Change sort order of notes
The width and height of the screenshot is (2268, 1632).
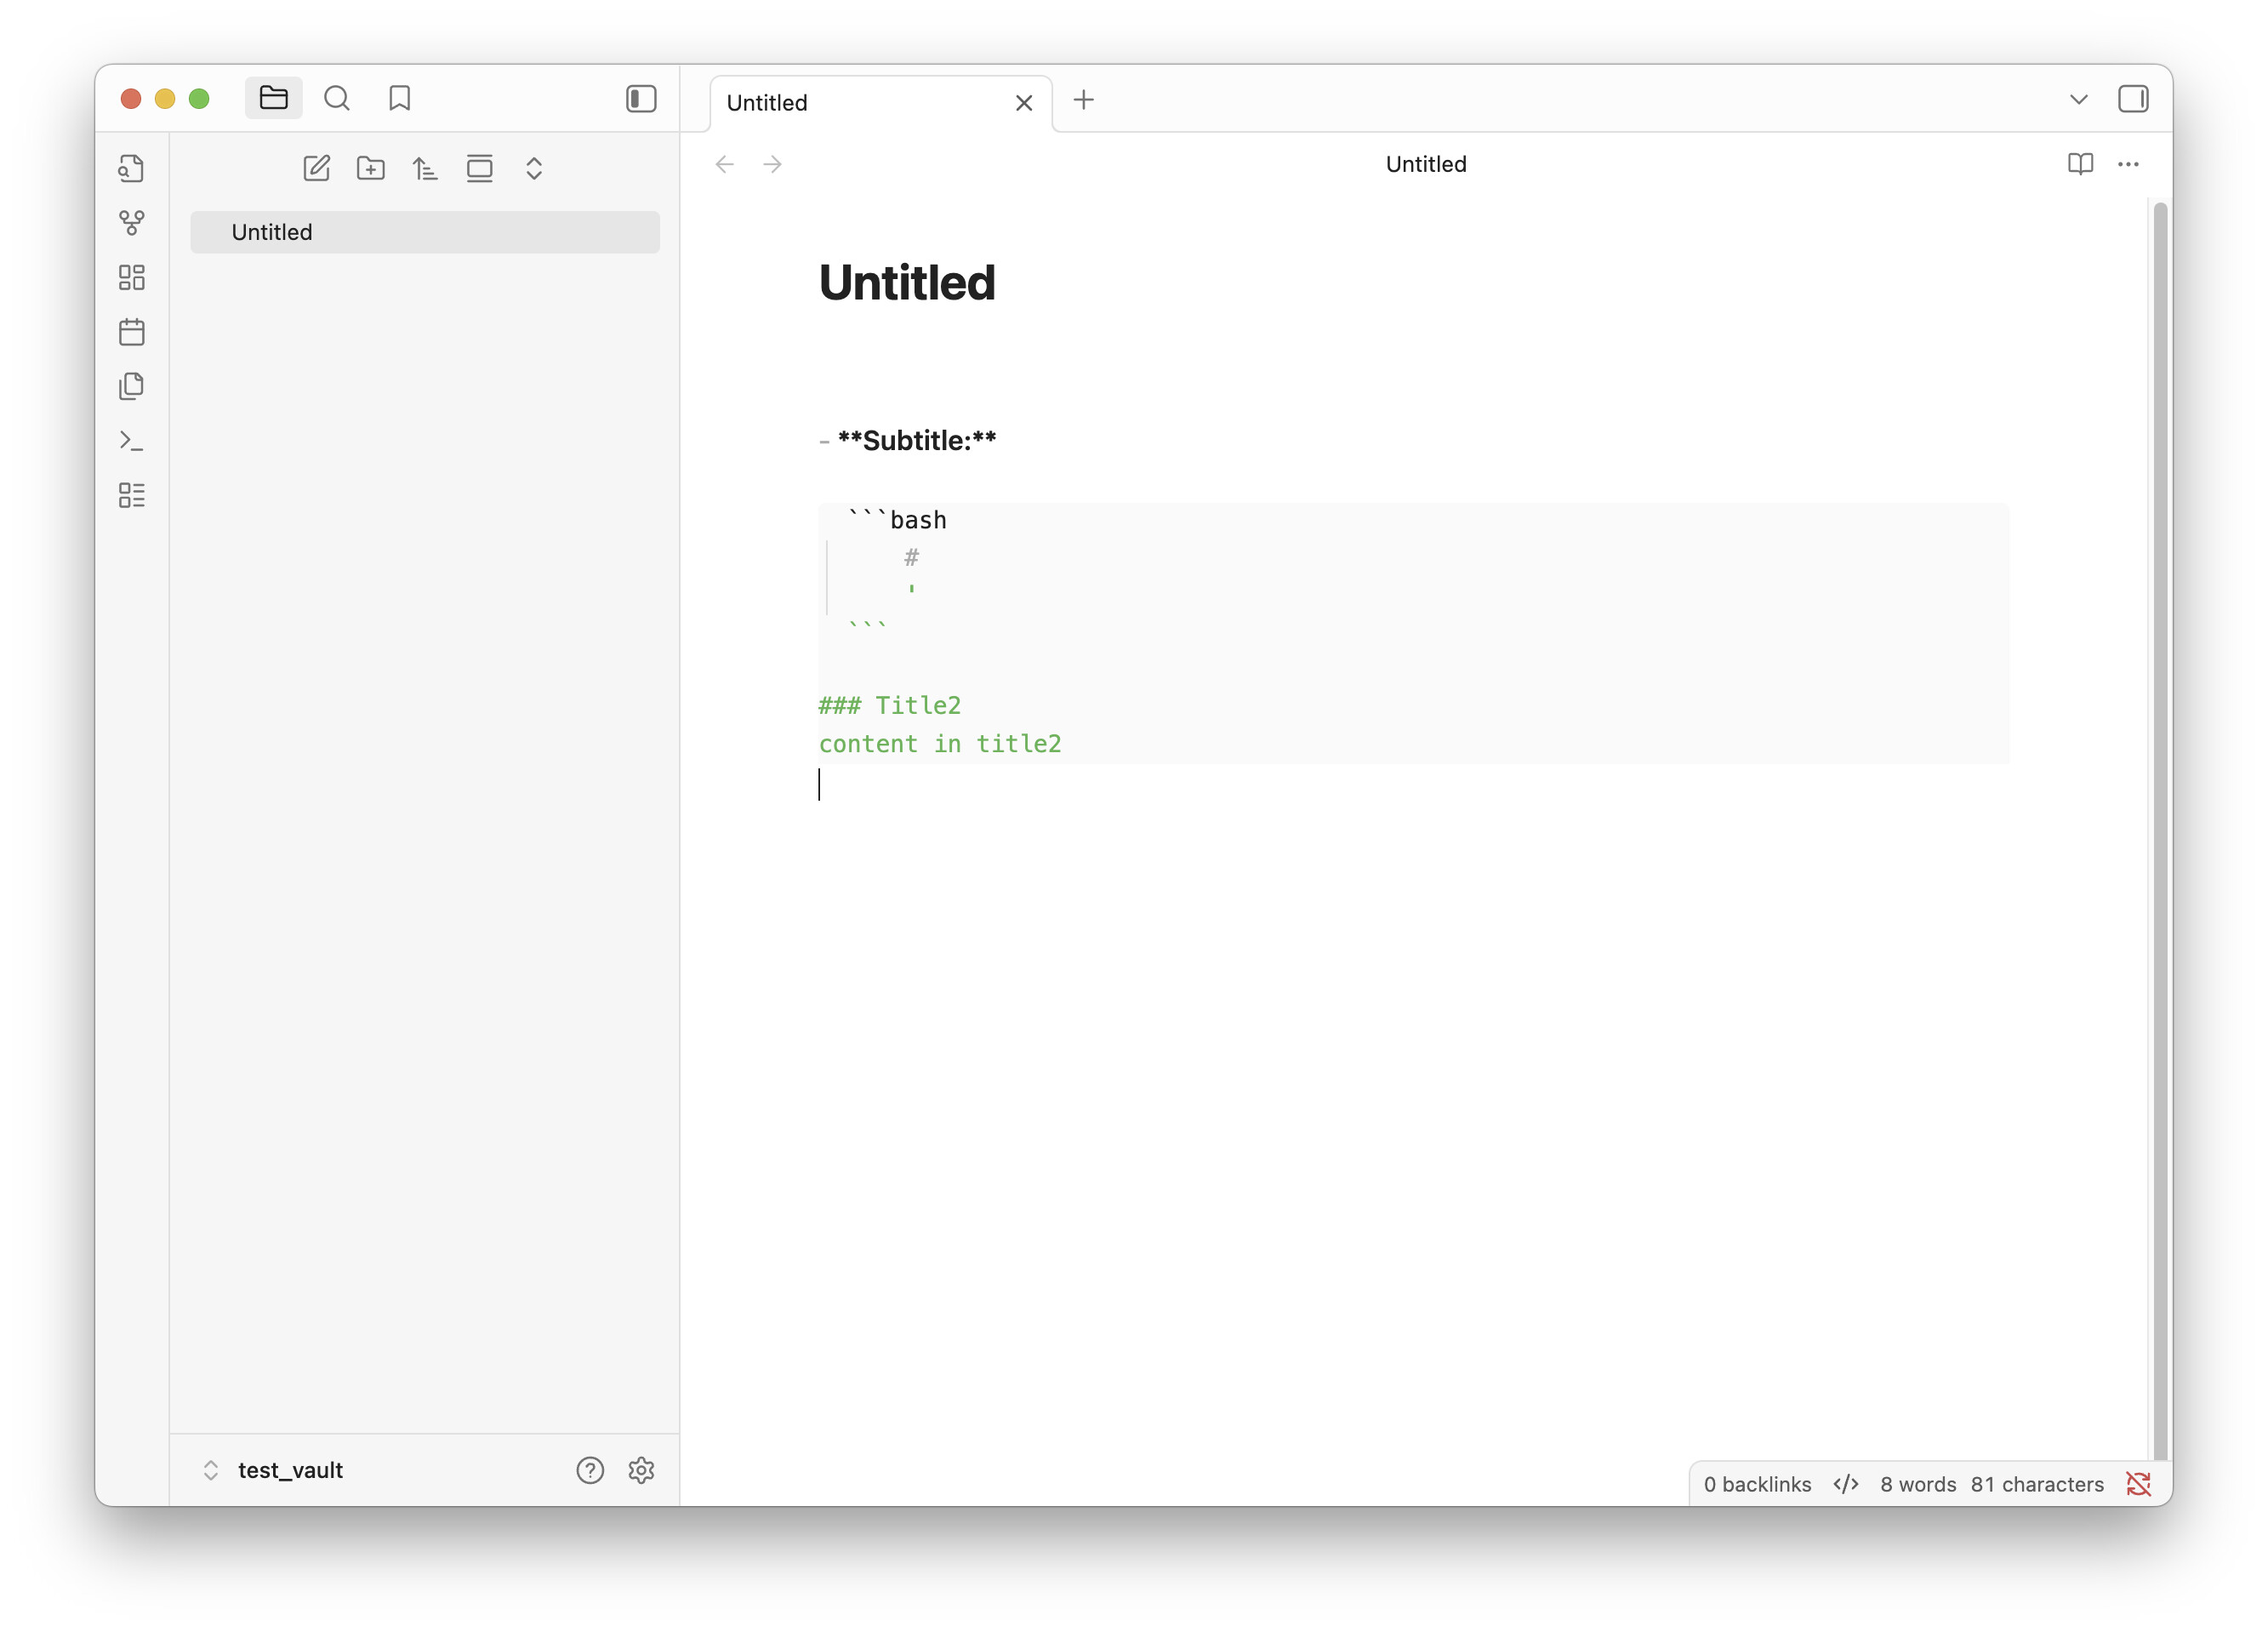pyautogui.click(x=425, y=168)
